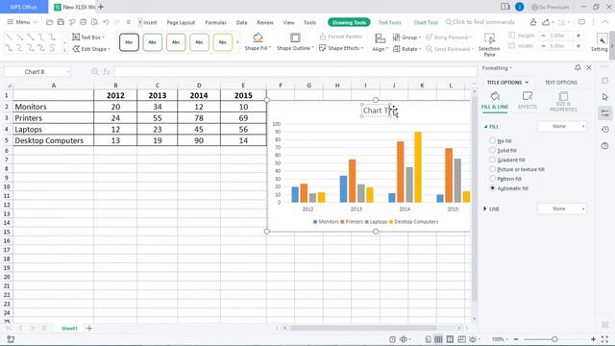Switch to Text Options tab

[x=561, y=83]
